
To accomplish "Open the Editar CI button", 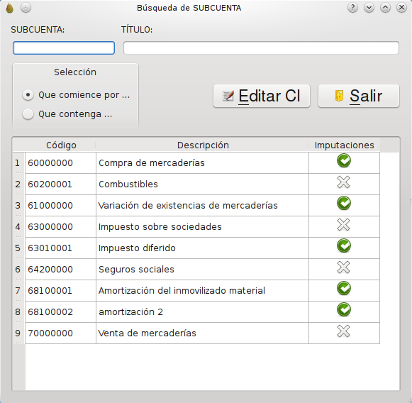I will click(262, 96).
